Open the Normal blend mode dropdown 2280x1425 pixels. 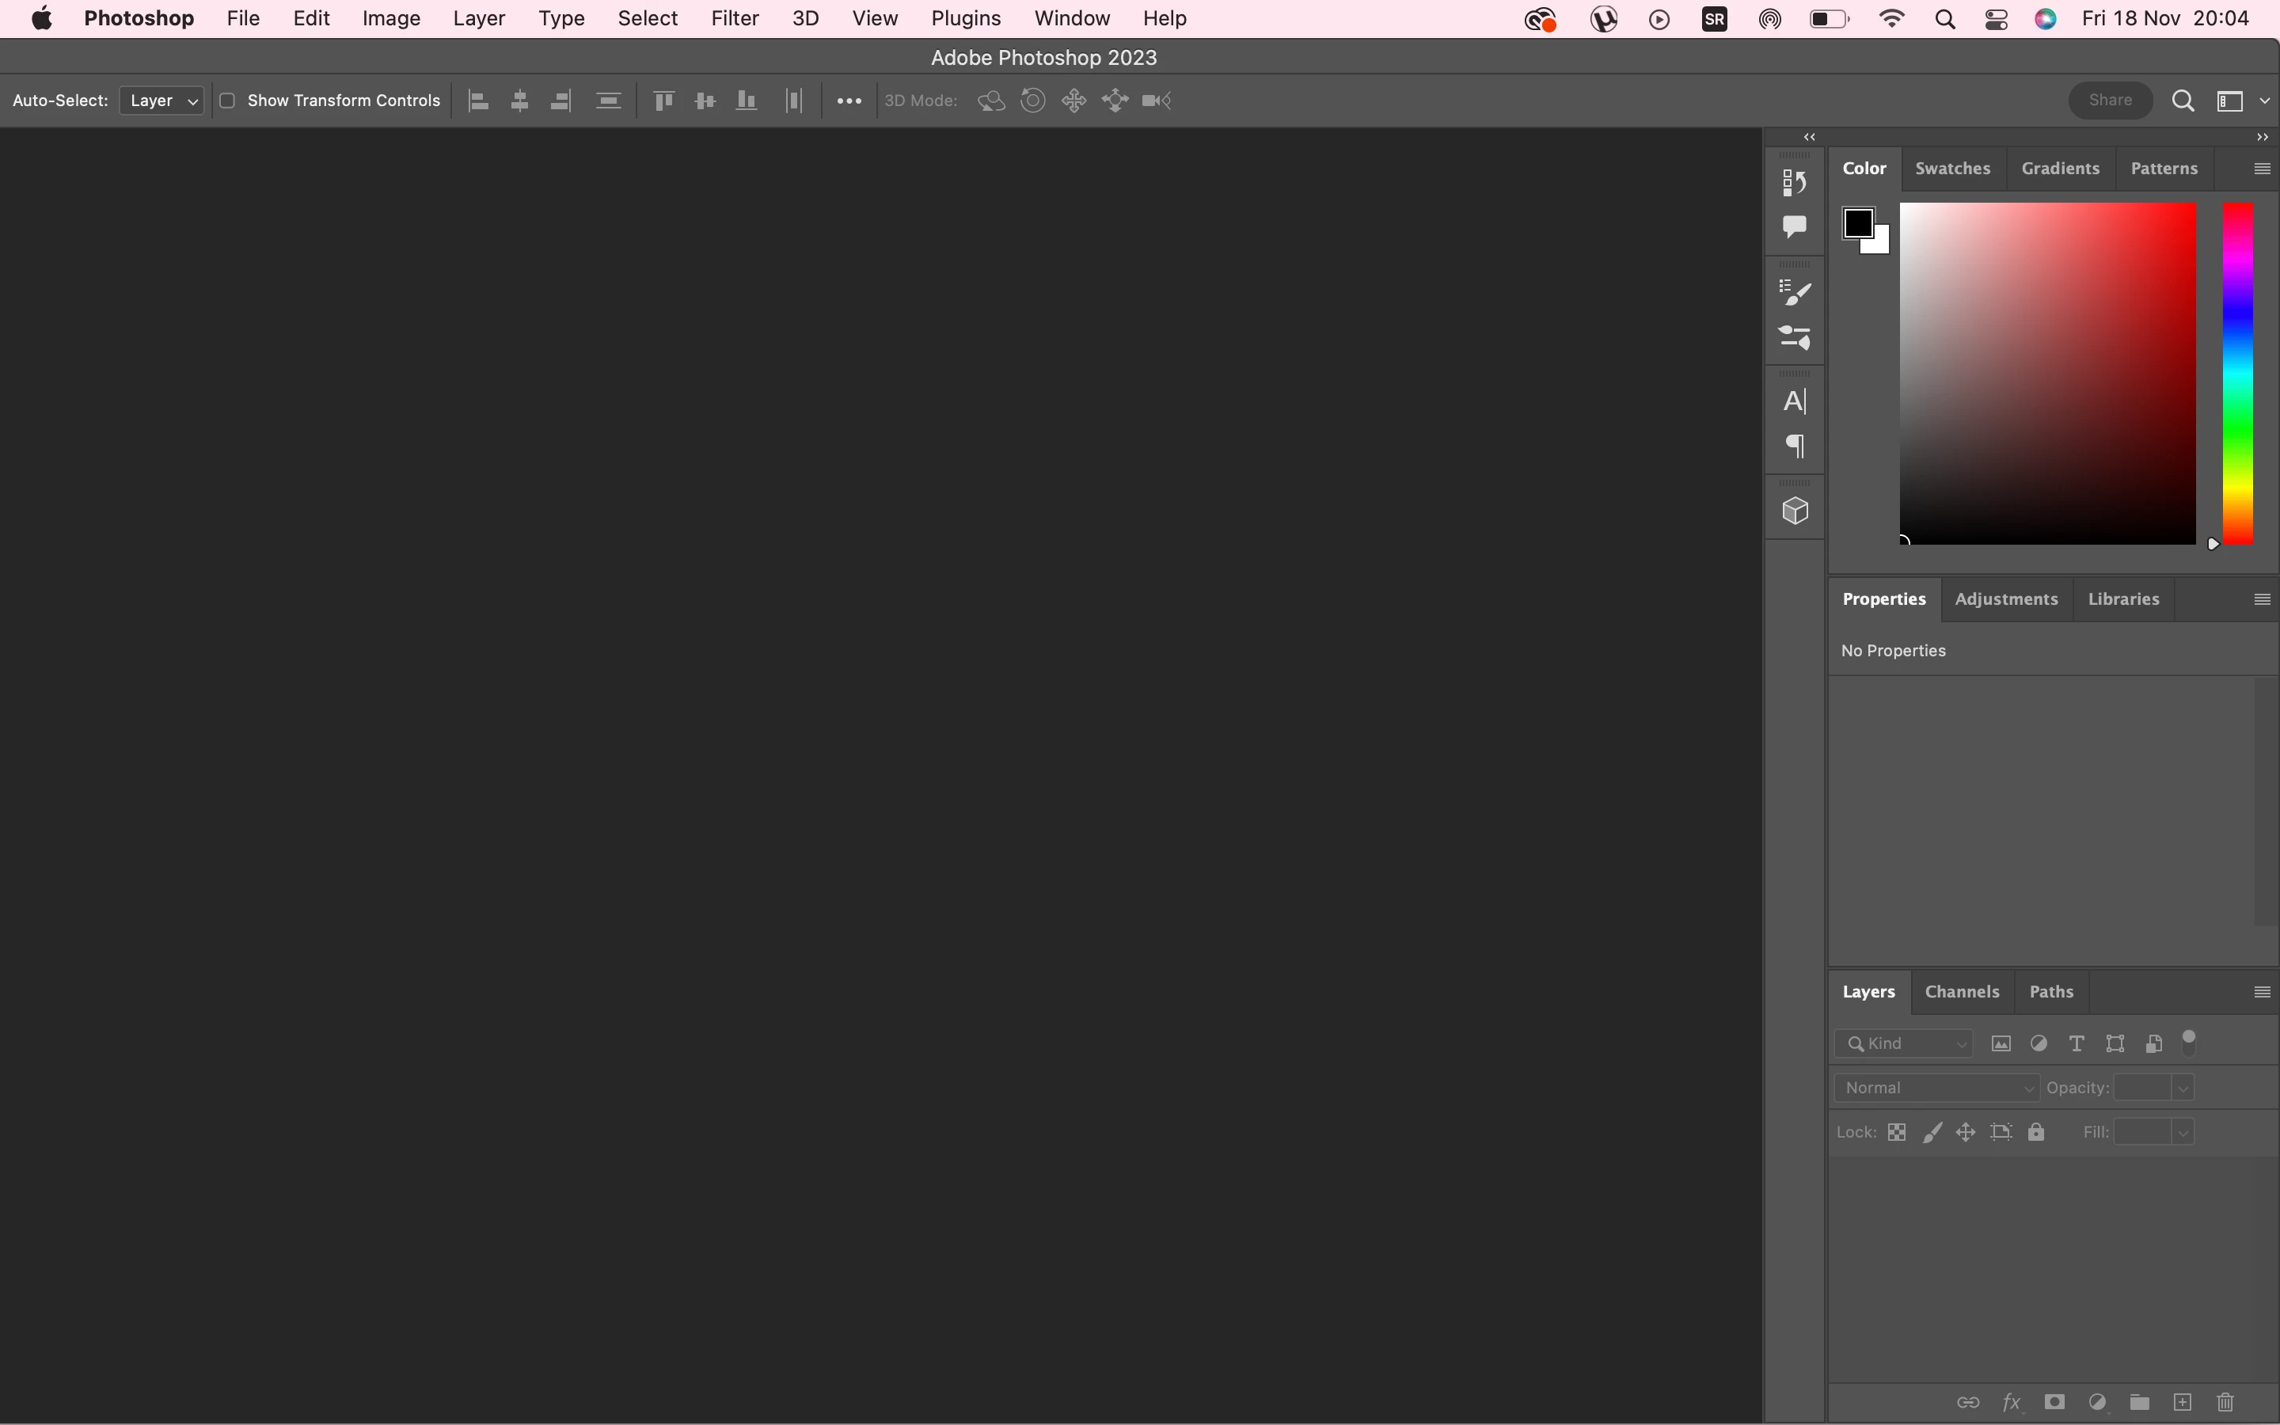(x=1936, y=1088)
